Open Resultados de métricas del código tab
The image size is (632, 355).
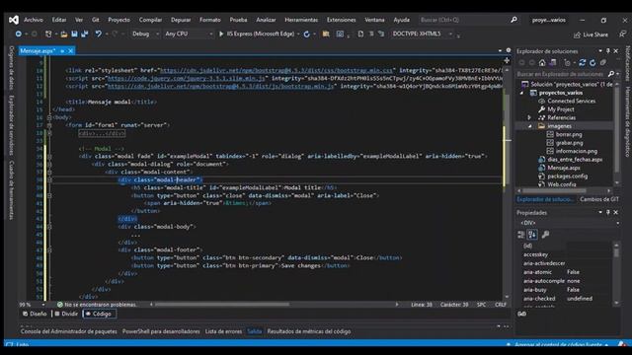[309, 331]
